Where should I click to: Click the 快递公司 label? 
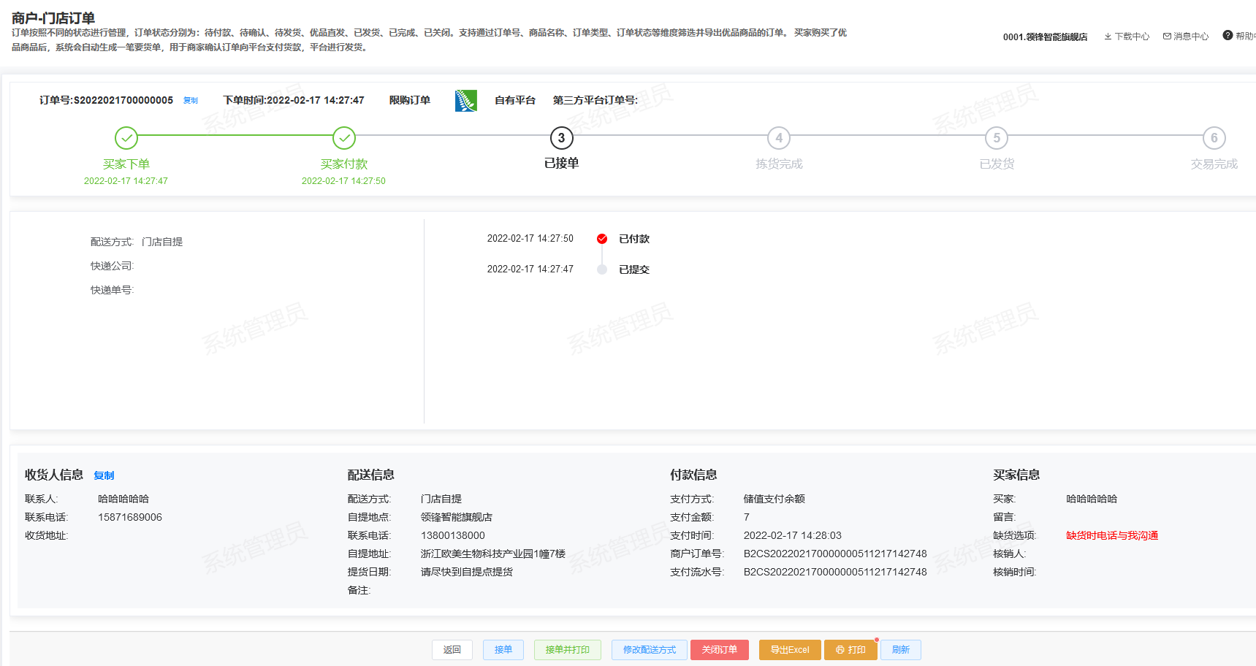[x=113, y=266]
